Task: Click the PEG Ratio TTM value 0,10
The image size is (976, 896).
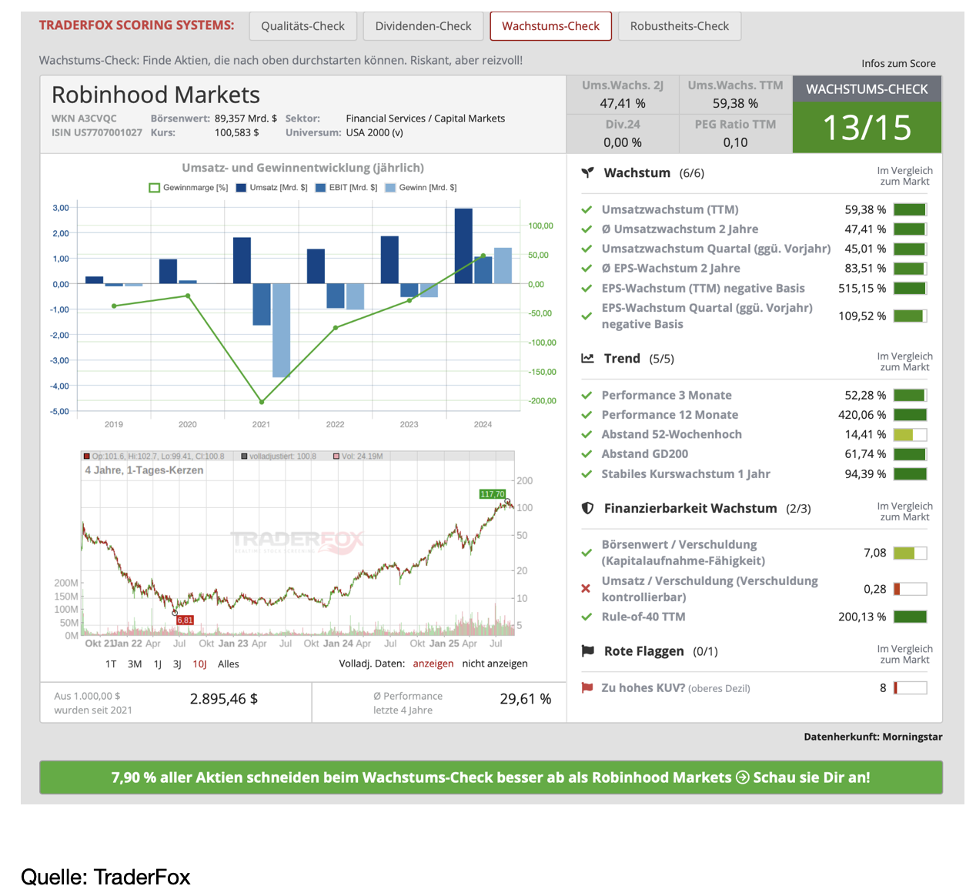Action: [735, 142]
